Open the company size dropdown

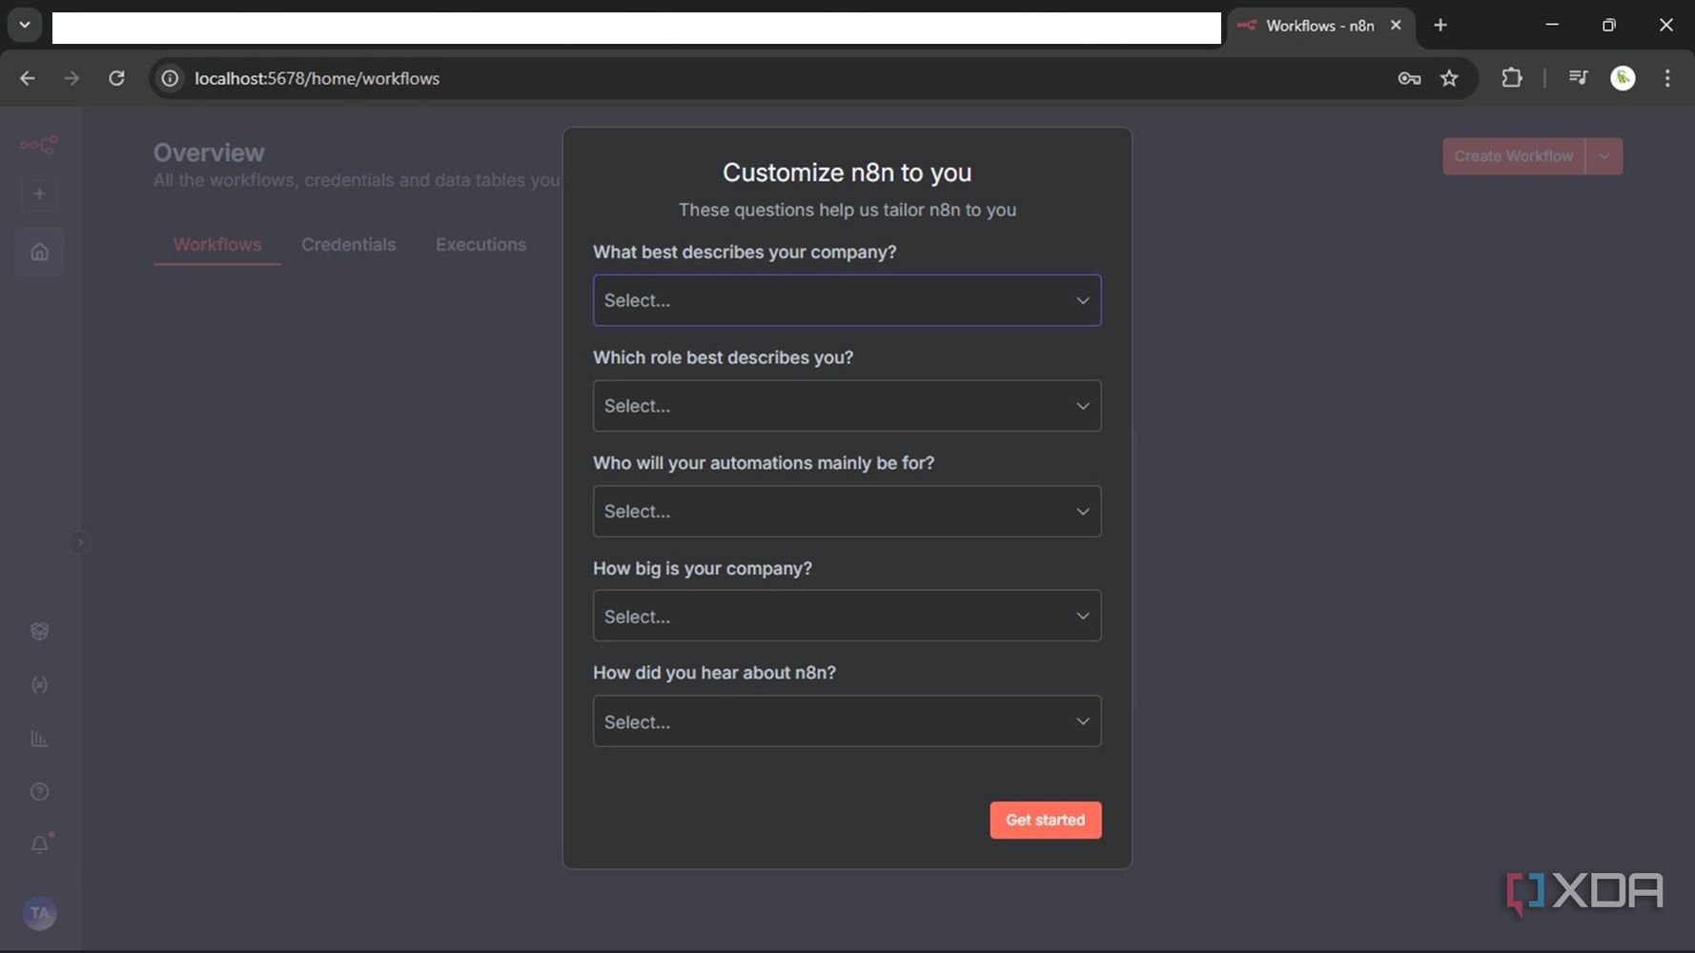[847, 616]
